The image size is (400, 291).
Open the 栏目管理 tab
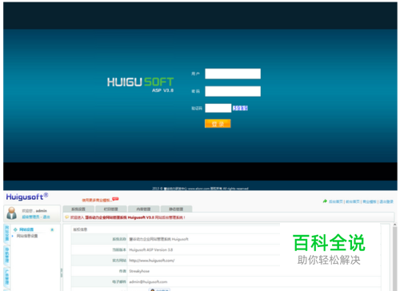(x=111, y=209)
